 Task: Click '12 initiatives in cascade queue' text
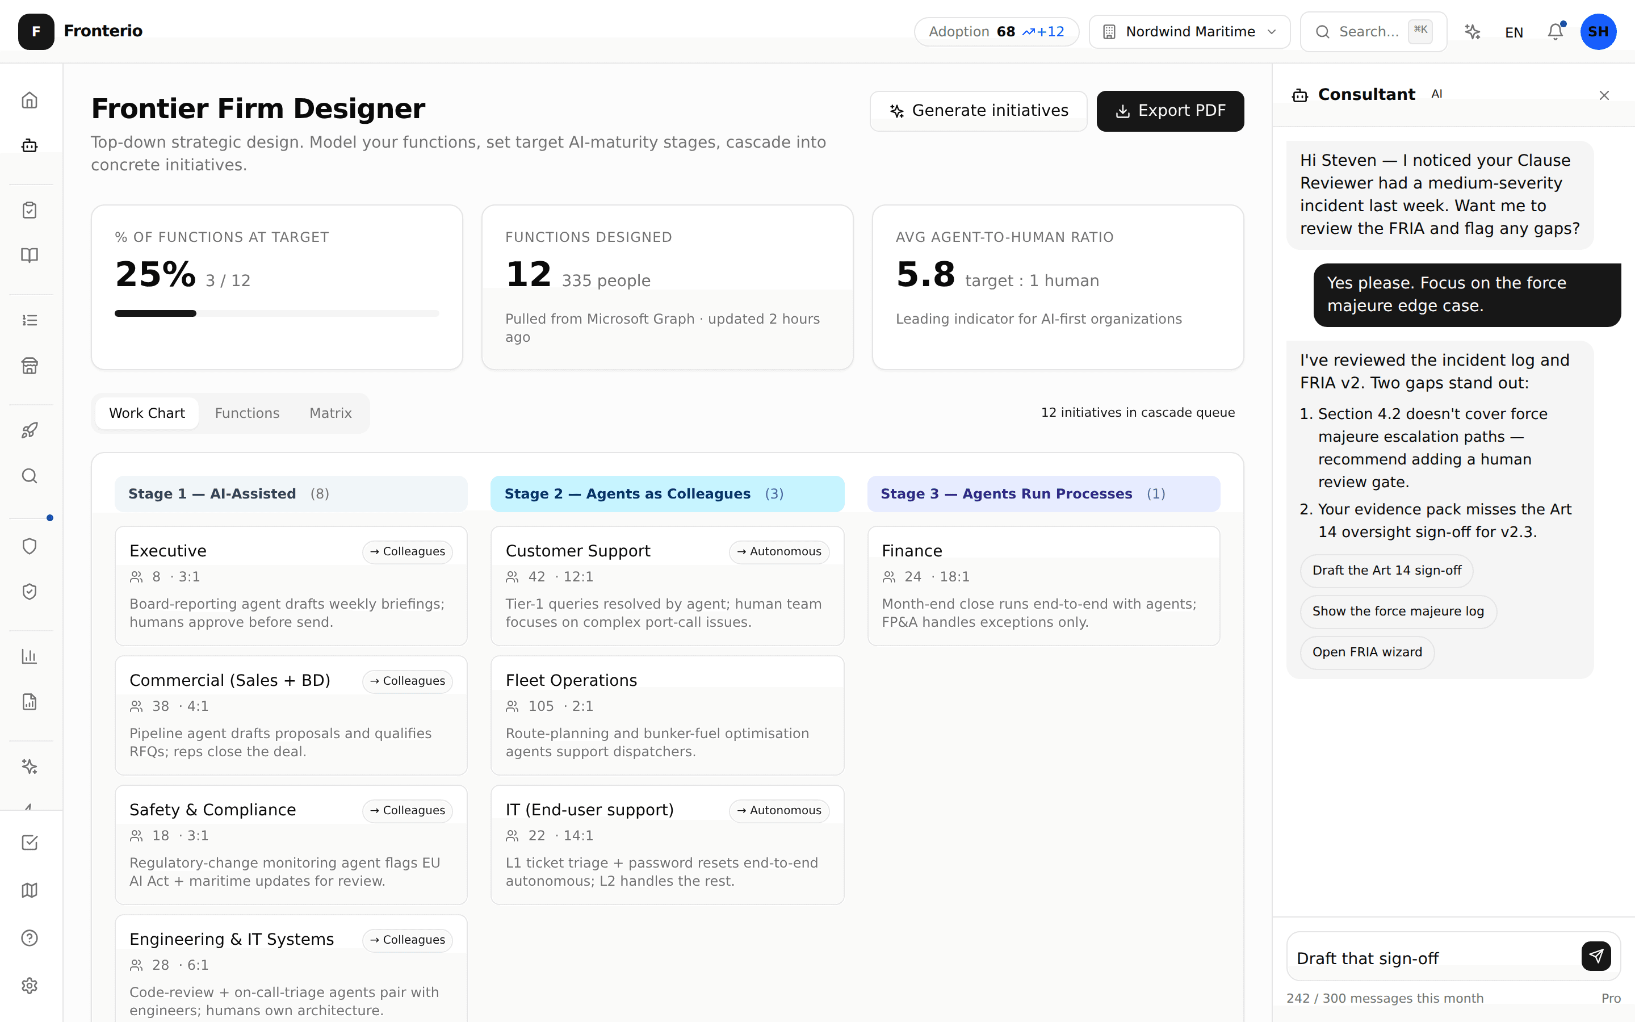[1138, 412]
